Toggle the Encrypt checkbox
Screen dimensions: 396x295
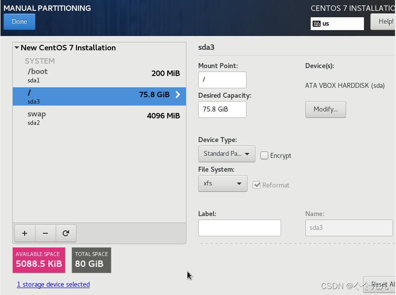[x=264, y=155]
